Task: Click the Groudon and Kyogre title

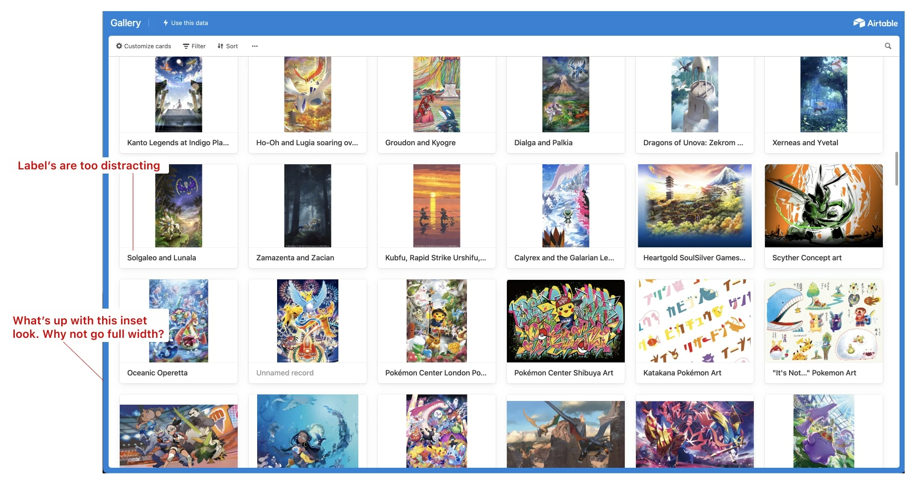Action: [420, 142]
